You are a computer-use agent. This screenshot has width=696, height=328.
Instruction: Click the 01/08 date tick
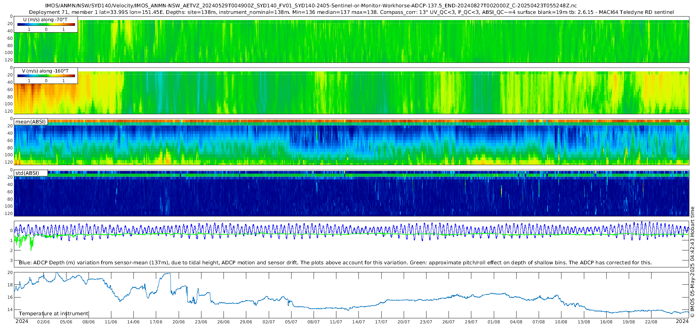point(494,322)
